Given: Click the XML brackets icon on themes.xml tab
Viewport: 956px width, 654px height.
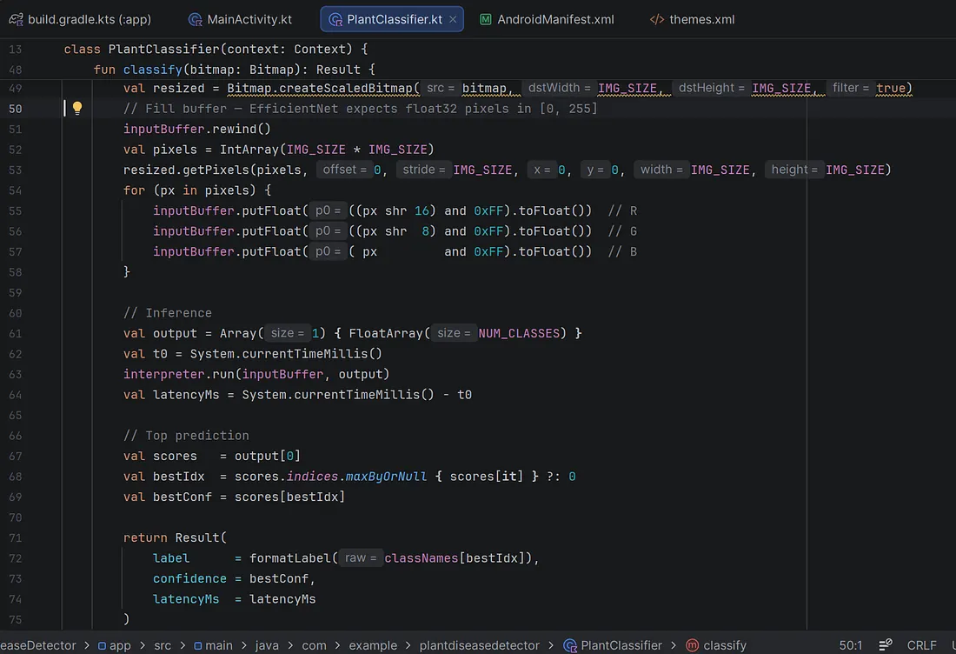Looking at the screenshot, I should pos(657,19).
